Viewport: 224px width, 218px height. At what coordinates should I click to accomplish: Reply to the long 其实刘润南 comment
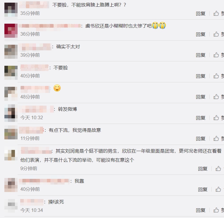coord(203,169)
